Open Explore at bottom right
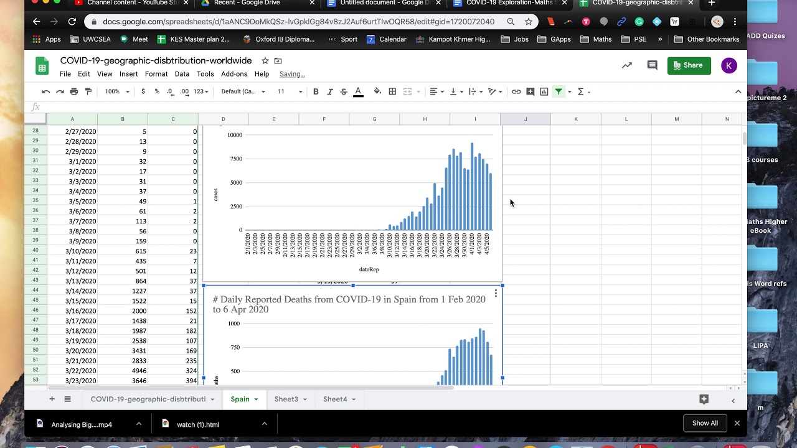Screen dimensions: 797x448 (704, 399)
